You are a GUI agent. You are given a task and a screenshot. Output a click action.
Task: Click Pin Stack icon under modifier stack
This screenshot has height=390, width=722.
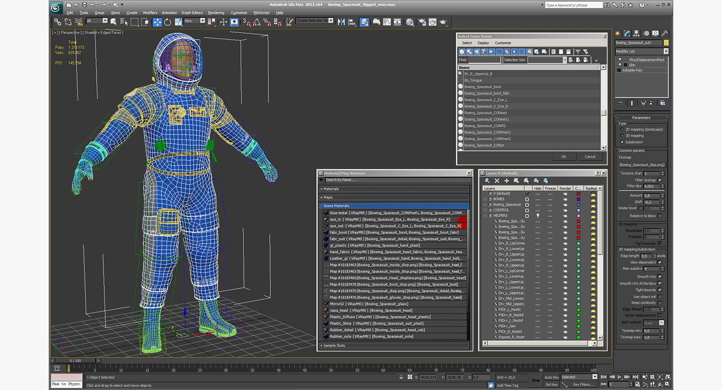621,103
